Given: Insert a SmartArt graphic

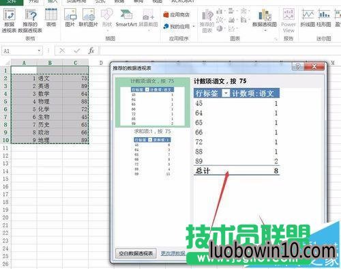Looking at the screenshot, I should click(x=126, y=18).
